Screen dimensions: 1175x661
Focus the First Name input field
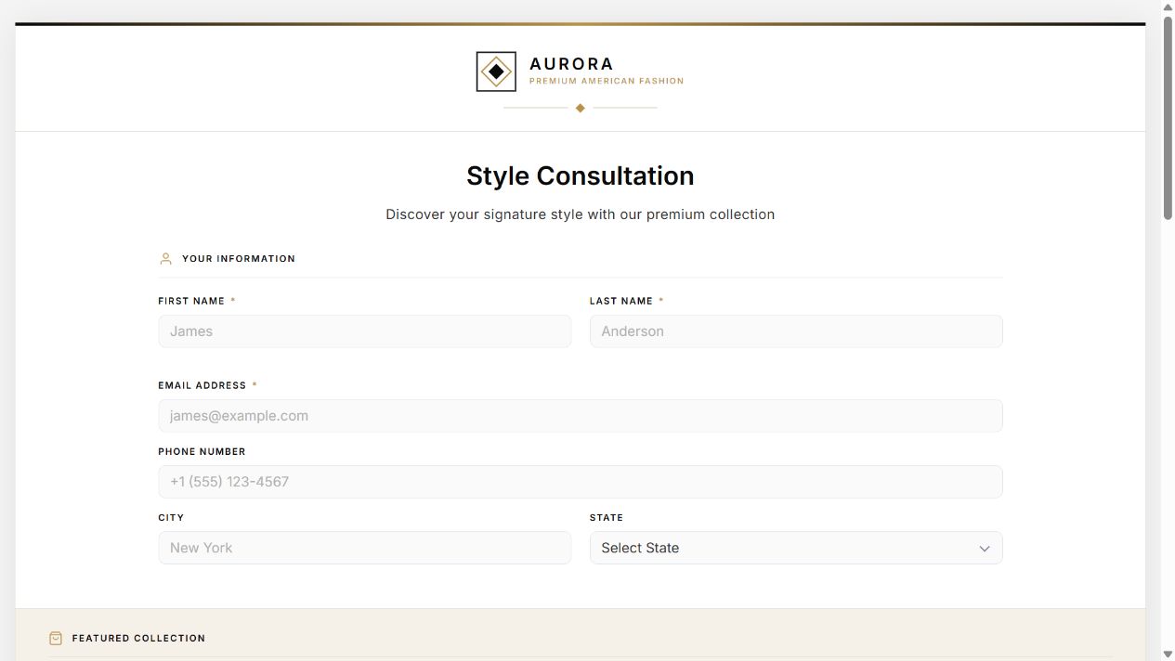click(364, 331)
